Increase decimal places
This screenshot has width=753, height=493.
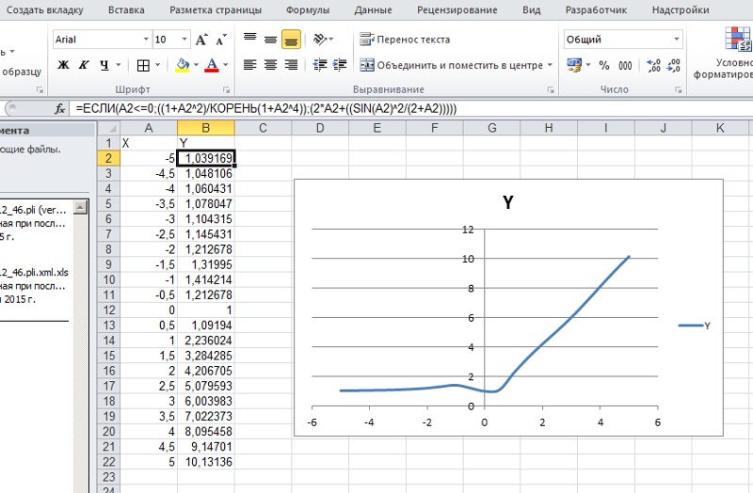point(653,65)
